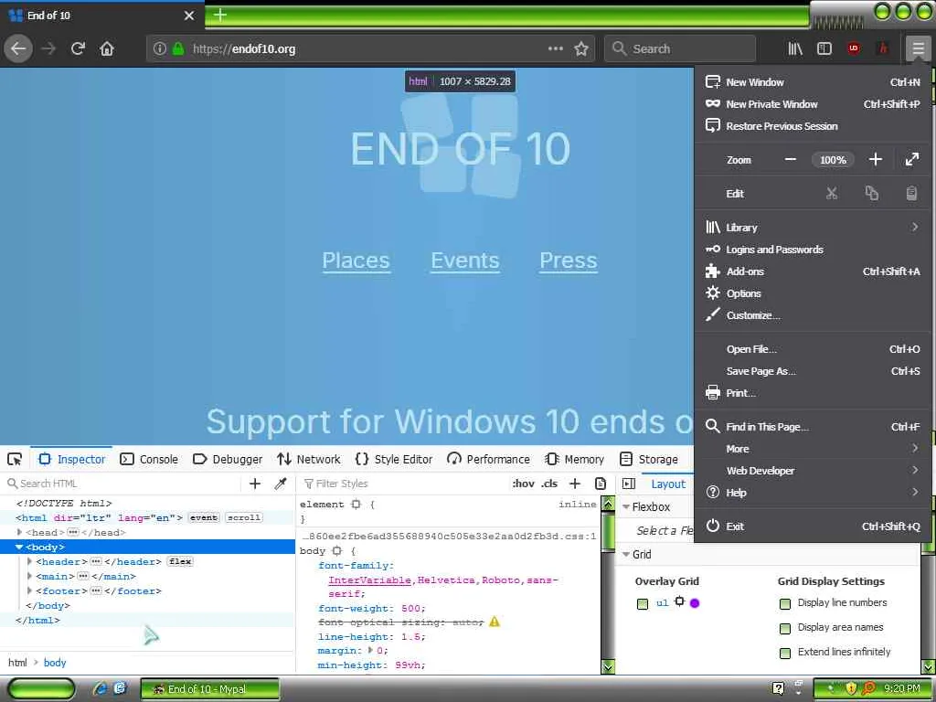Screen dimensions: 936x702
Task: Enable Display line numbers checkbox
Action: [785, 603]
